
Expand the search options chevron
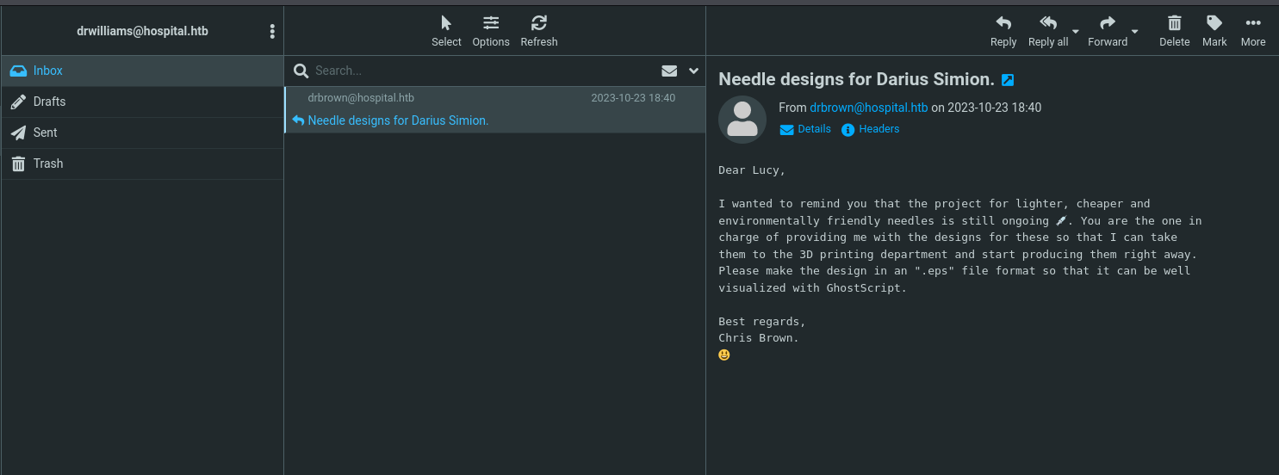(693, 71)
